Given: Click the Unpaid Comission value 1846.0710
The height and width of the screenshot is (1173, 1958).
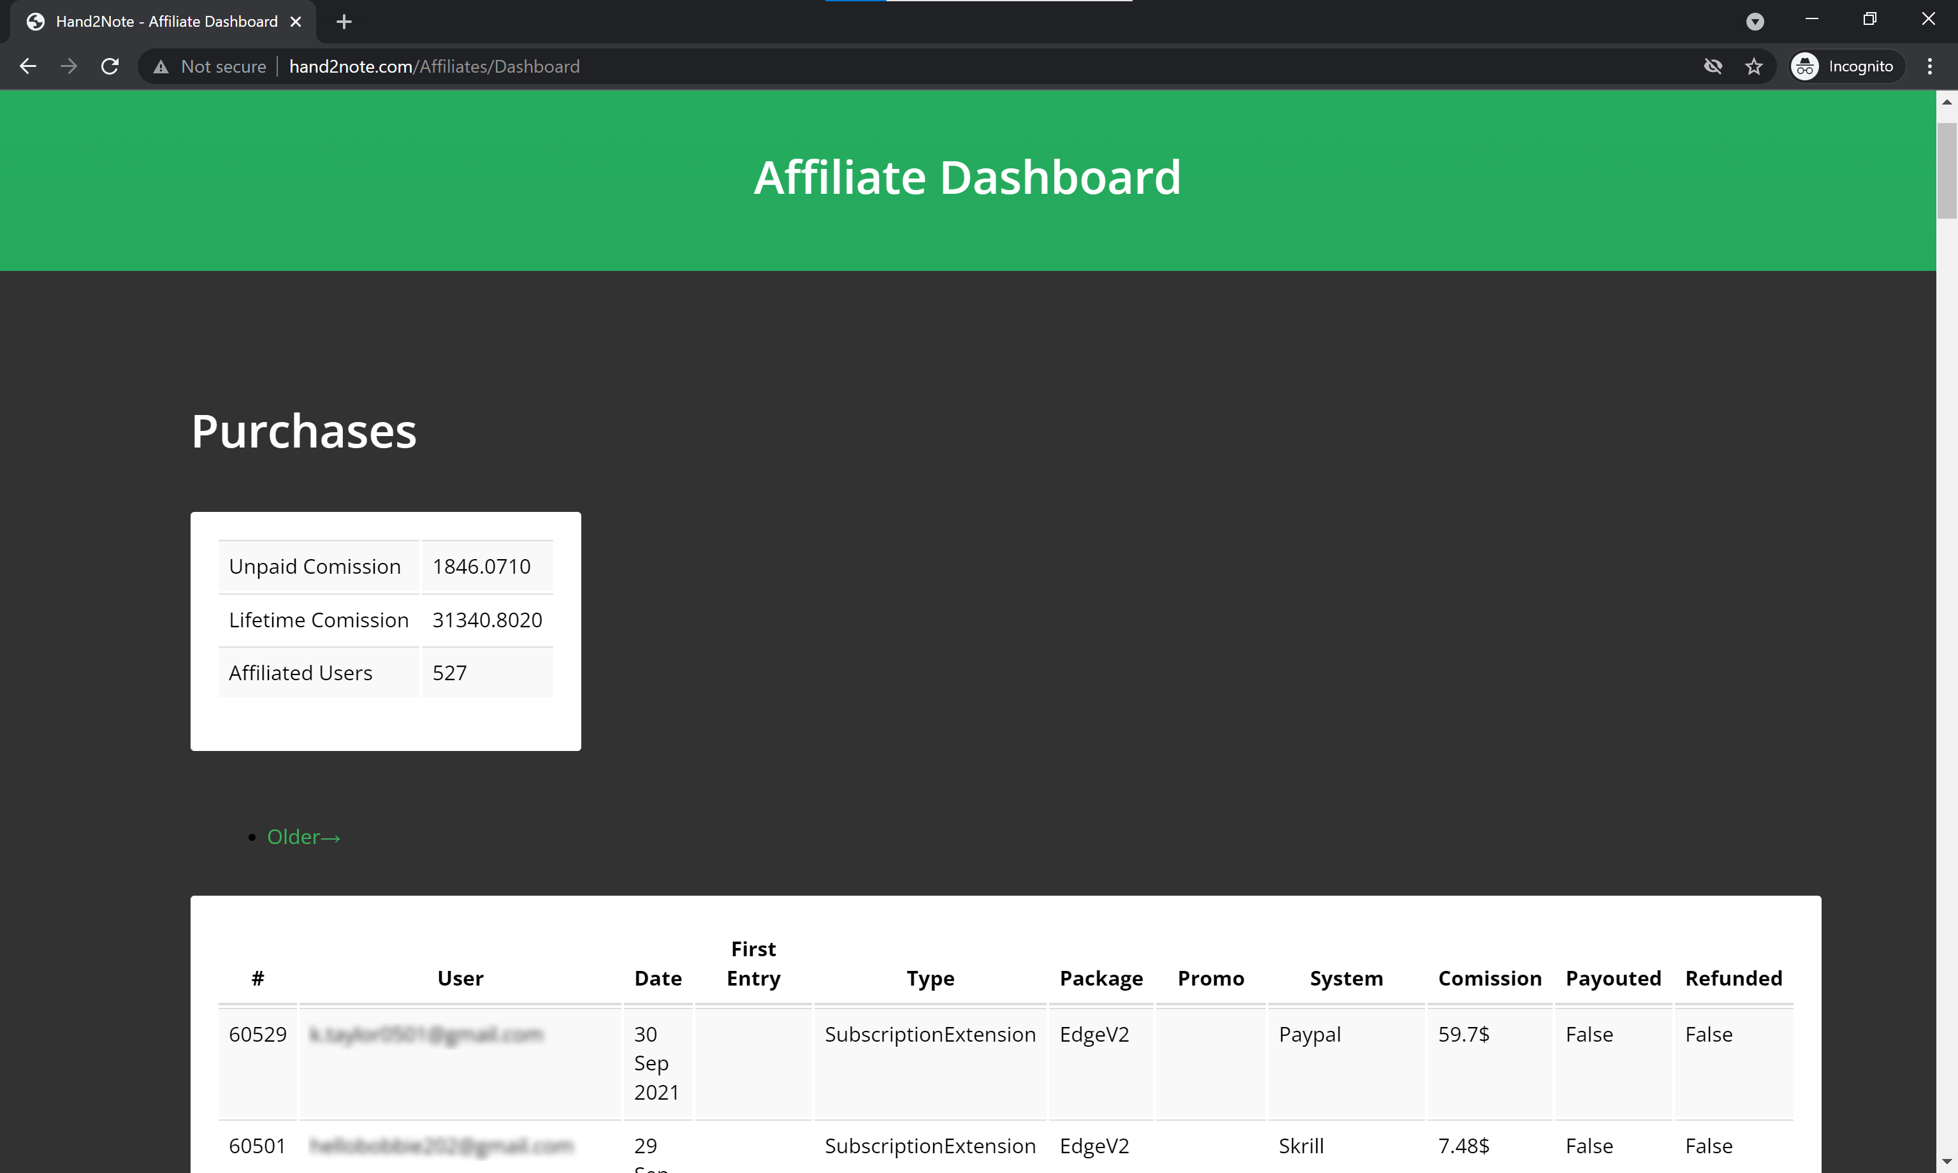Looking at the screenshot, I should point(481,567).
